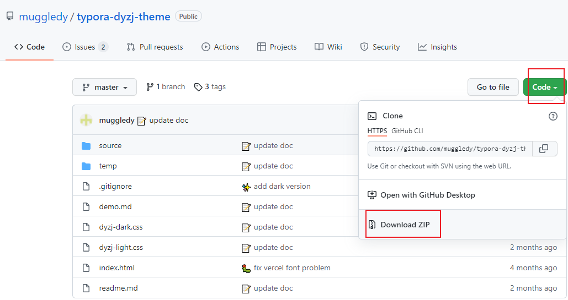Click the source folder icon
Screen dimensions: 568x300
(x=86, y=146)
